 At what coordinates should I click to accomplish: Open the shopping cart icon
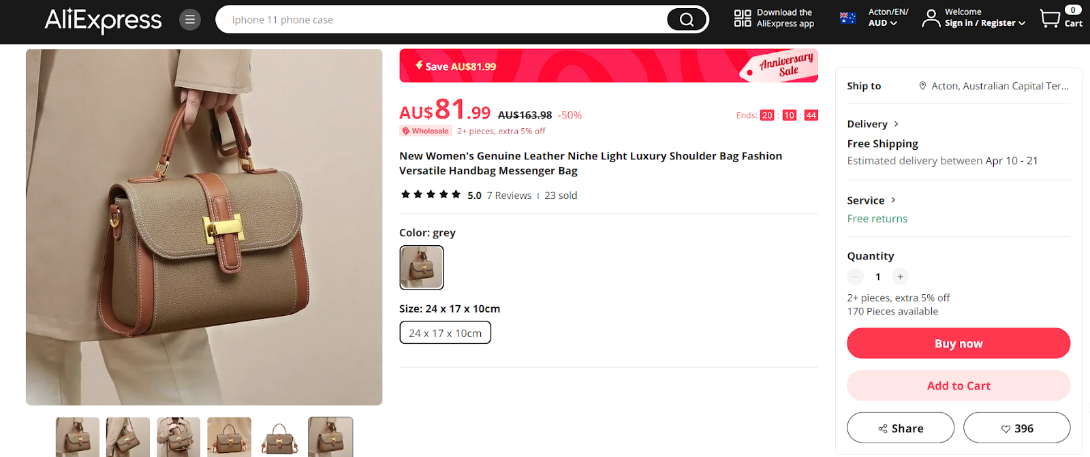(1050, 18)
